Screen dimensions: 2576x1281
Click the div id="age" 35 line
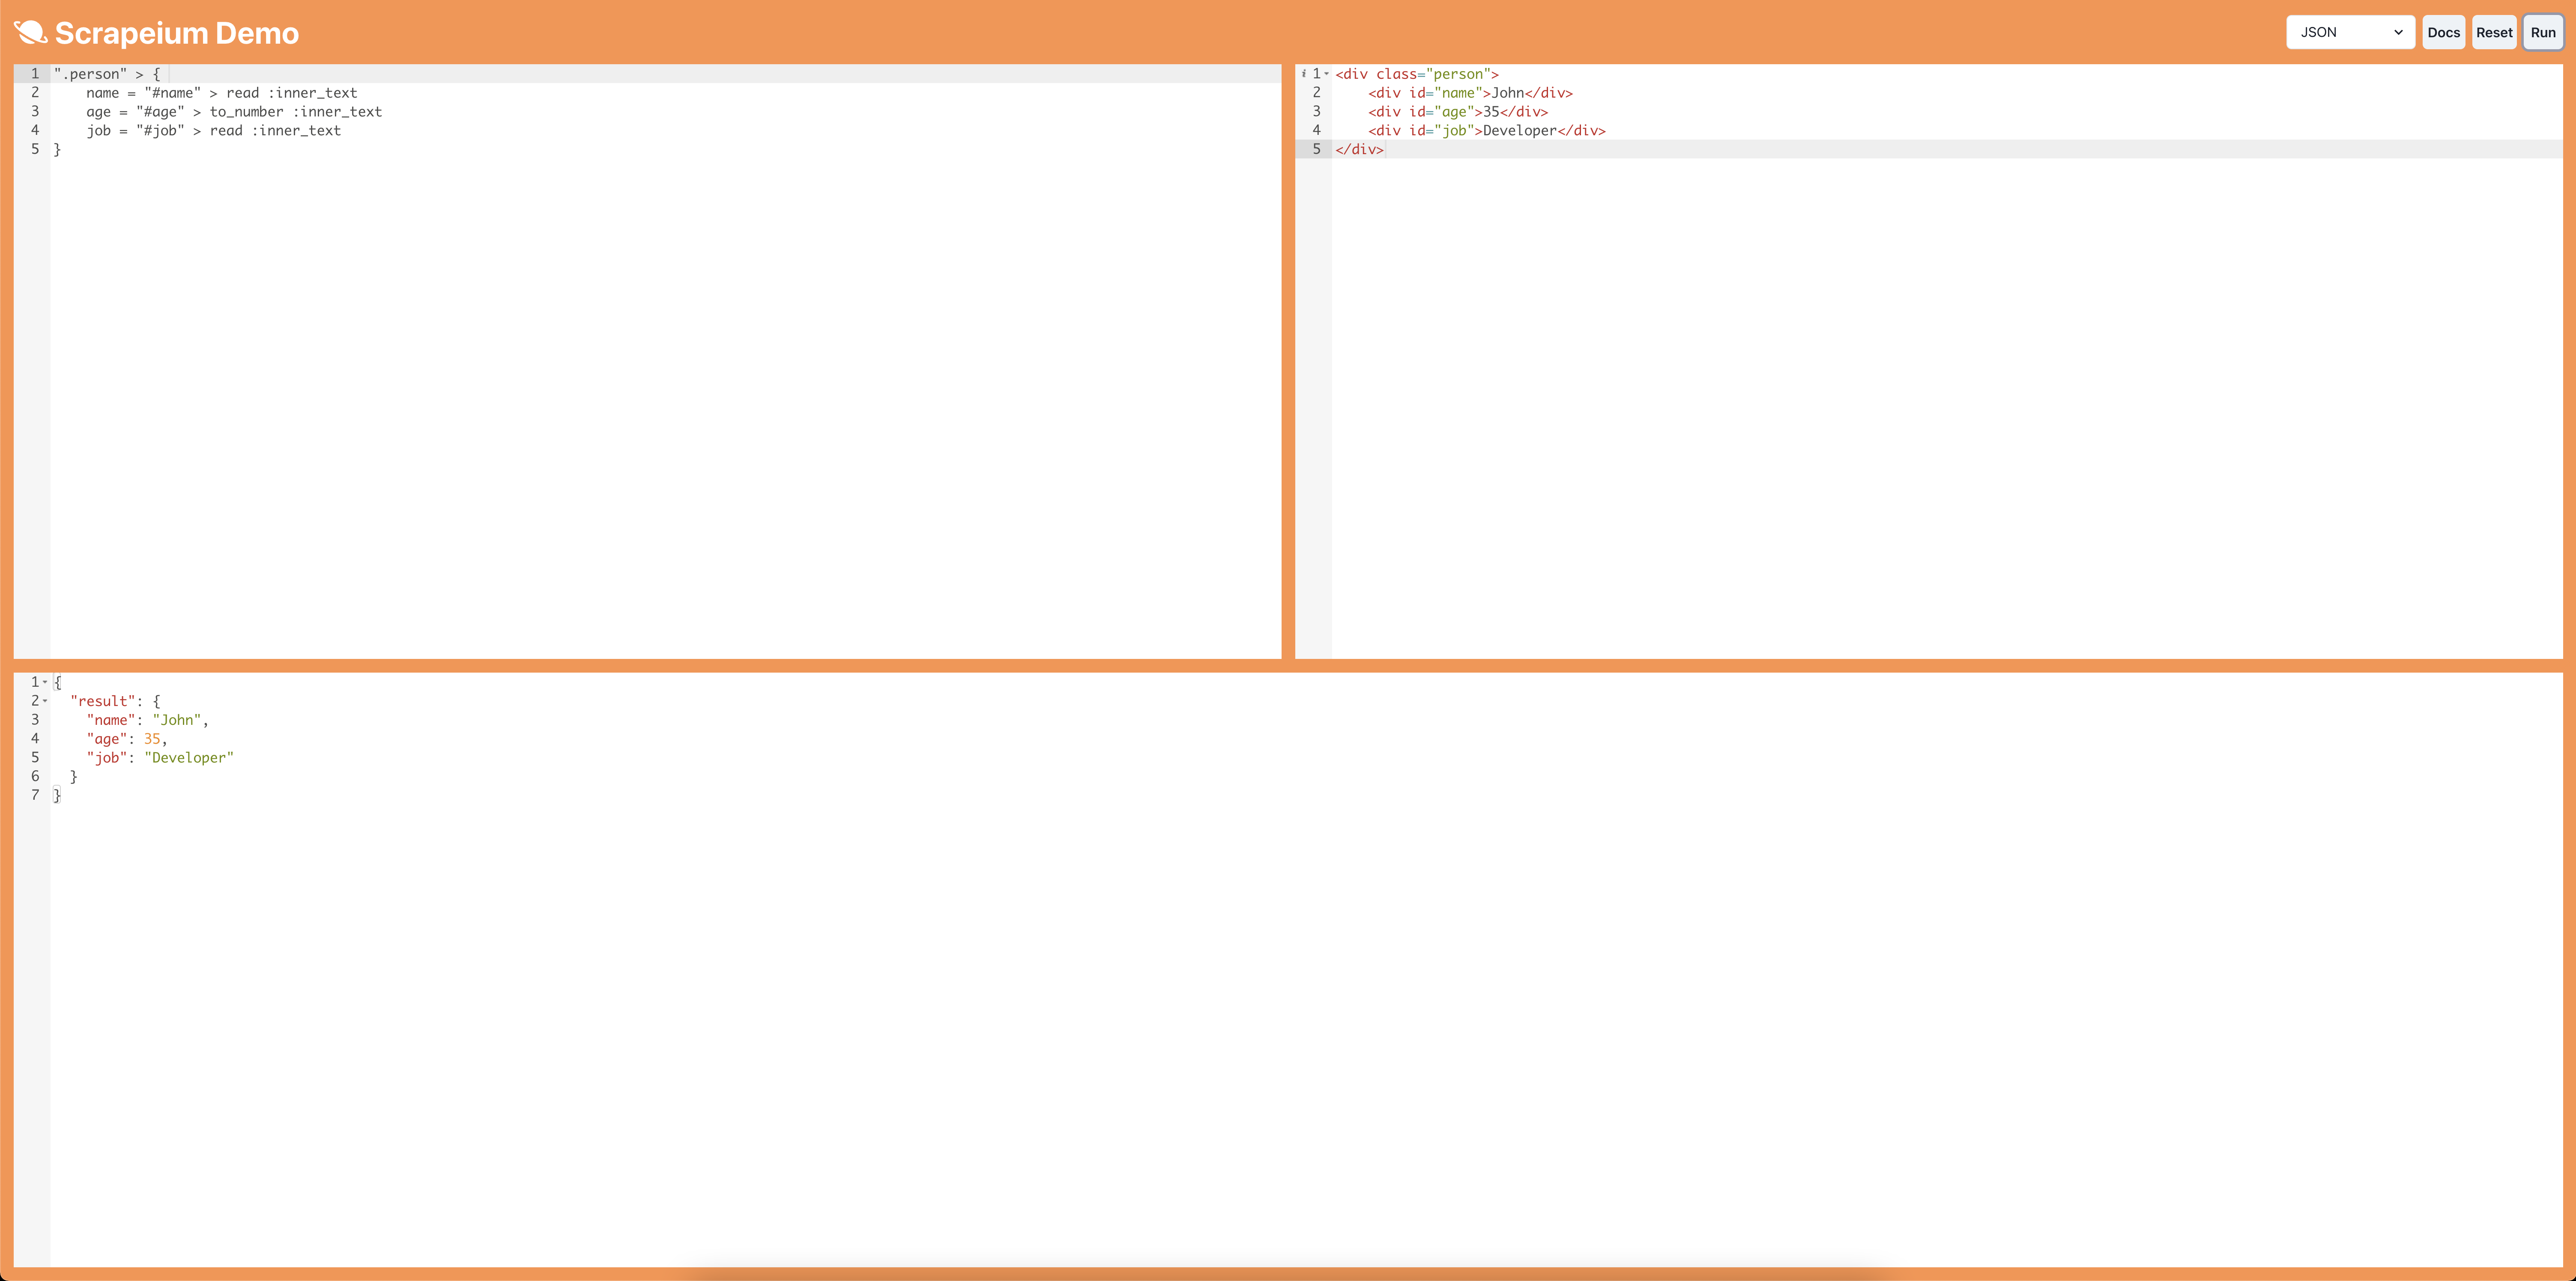1458,112
